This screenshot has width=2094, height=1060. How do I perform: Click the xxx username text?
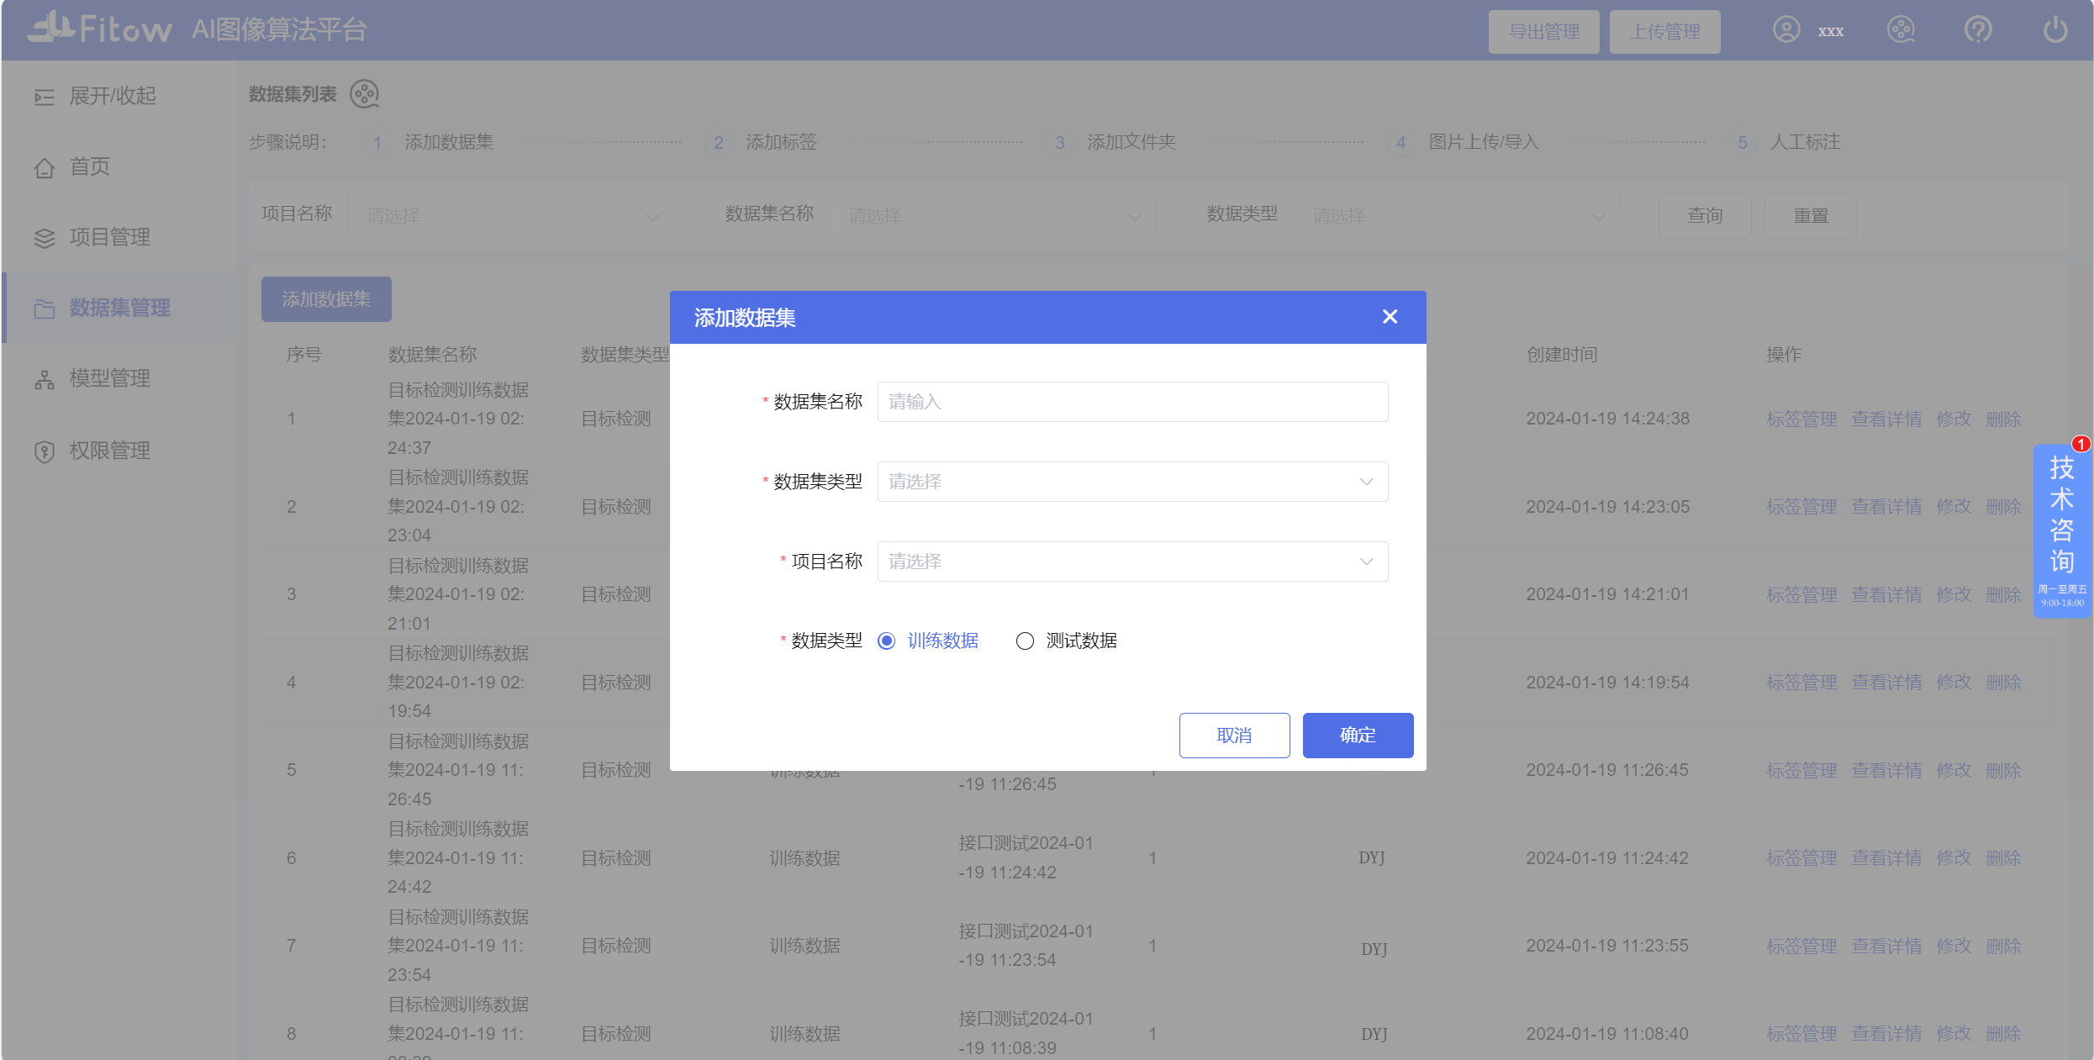[x=1830, y=32]
